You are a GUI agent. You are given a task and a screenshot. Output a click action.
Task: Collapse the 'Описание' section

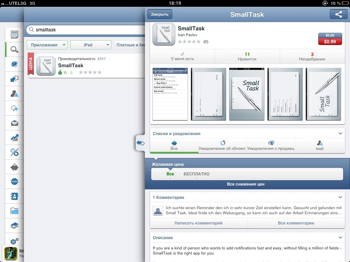(340, 237)
